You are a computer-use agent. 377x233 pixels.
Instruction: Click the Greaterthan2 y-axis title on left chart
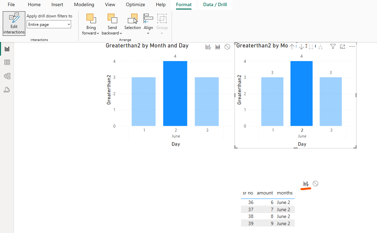109,90
